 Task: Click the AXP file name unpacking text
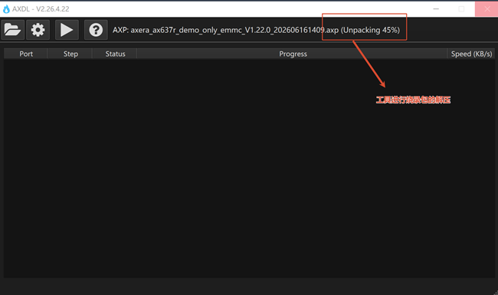(x=256, y=30)
